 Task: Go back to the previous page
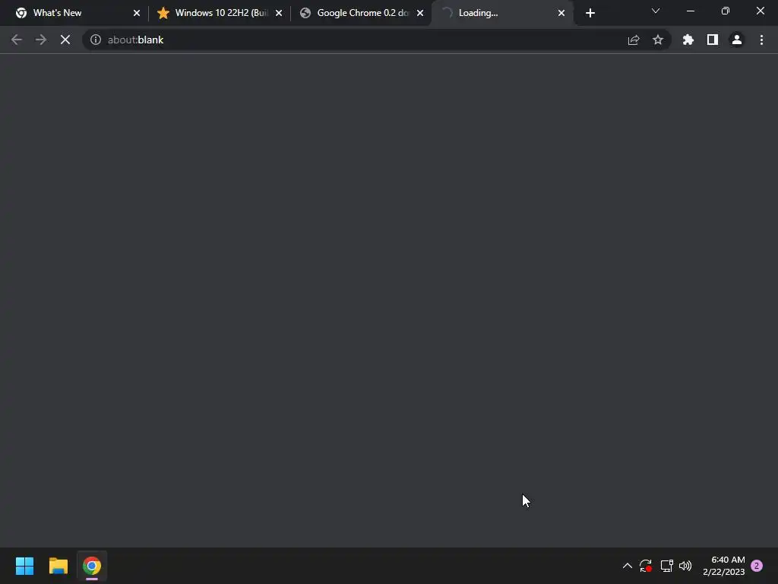pyautogui.click(x=17, y=40)
